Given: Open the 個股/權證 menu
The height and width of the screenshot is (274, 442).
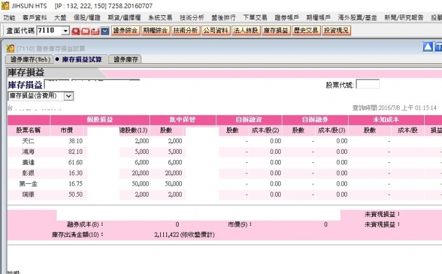Looking at the screenshot, I should point(87,18).
